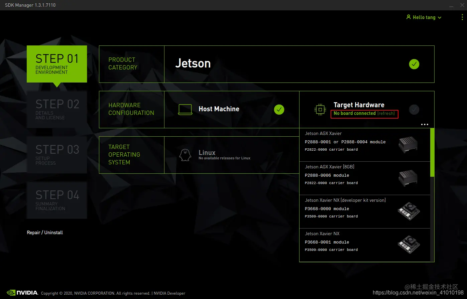
Task: Open the vertical three-dot options menu
Action: pyautogui.click(x=463, y=17)
